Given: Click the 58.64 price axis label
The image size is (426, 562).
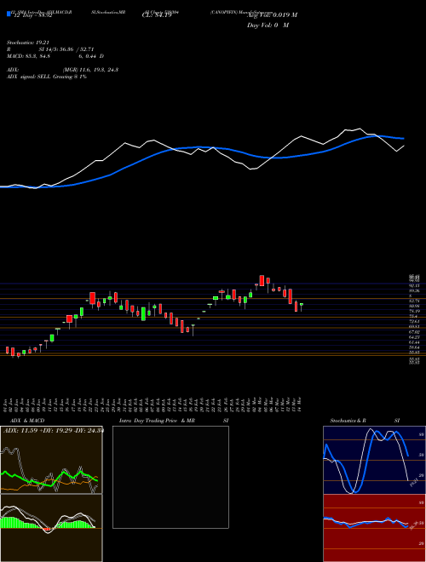Looking at the screenshot, I should coord(414,347).
